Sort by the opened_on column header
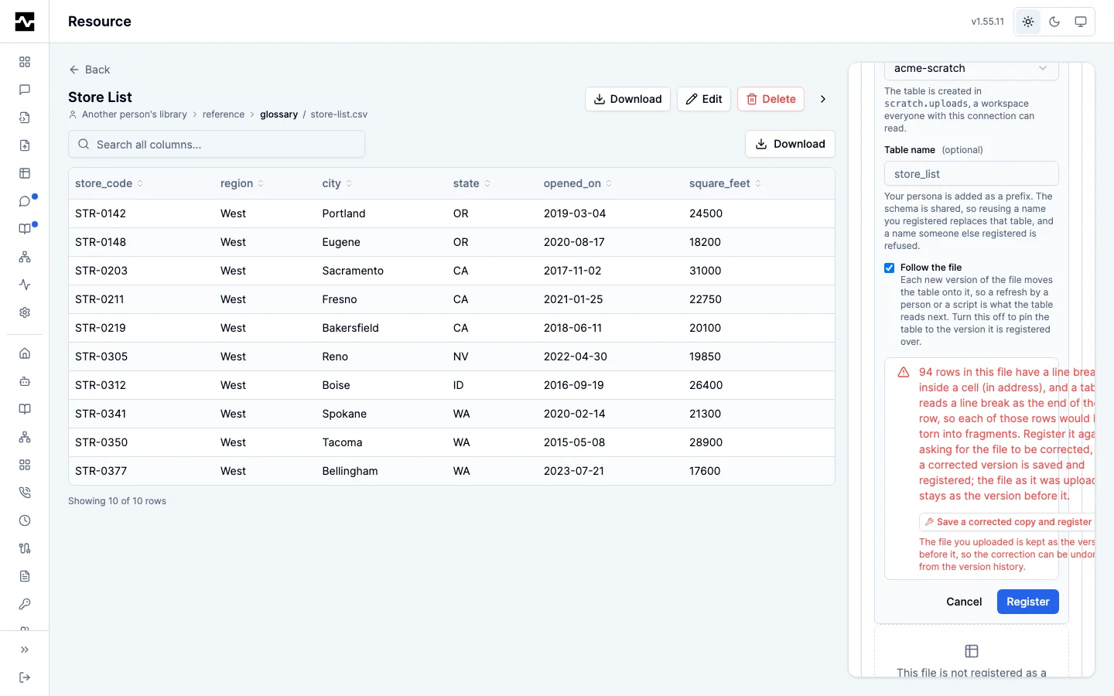 [x=578, y=183]
